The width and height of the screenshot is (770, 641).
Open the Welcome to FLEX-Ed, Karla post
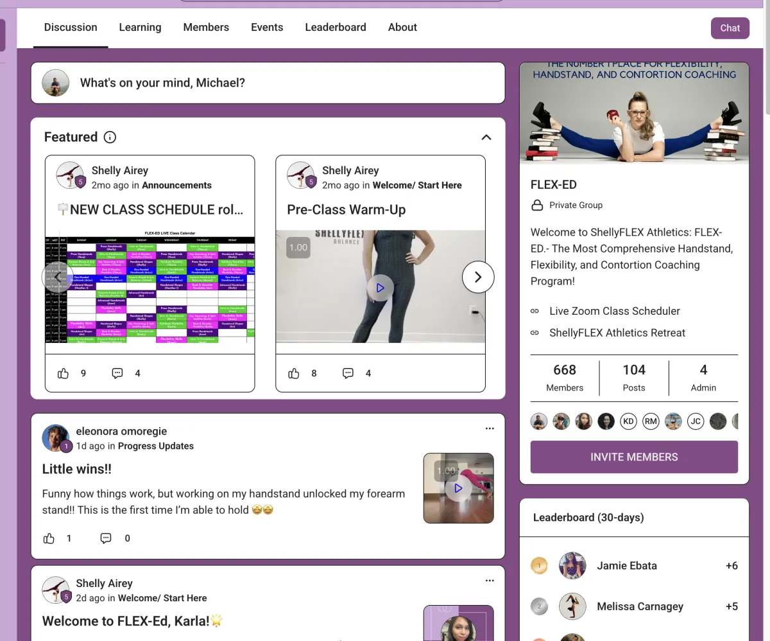[133, 621]
